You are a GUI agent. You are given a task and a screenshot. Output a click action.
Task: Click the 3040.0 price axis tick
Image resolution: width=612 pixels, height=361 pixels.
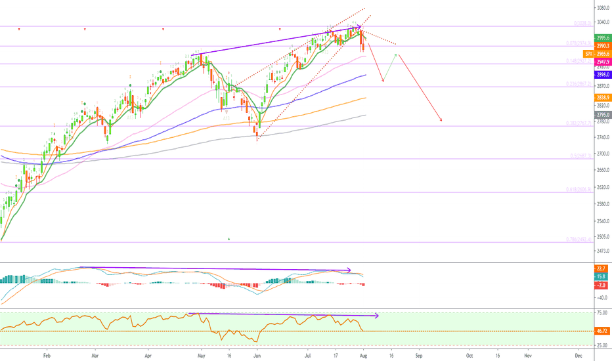(603, 22)
